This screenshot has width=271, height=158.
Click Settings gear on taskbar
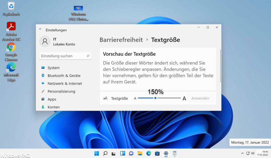(x=166, y=153)
